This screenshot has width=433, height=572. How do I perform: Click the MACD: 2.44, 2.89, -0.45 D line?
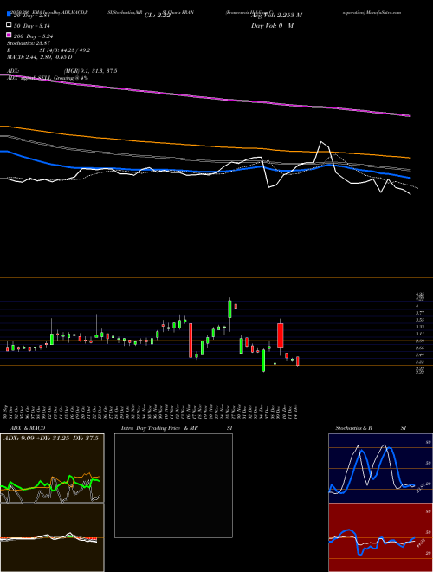[39, 57]
